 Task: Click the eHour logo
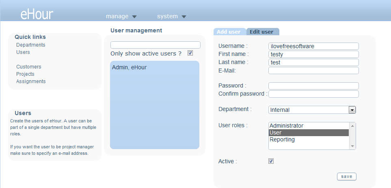pos(37,15)
